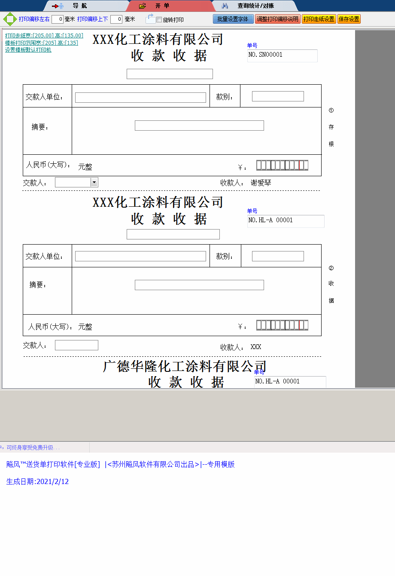395x576 pixels.
Task: Click the NO.SN00001 单号 input field
Action: click(x=282, y=55)
